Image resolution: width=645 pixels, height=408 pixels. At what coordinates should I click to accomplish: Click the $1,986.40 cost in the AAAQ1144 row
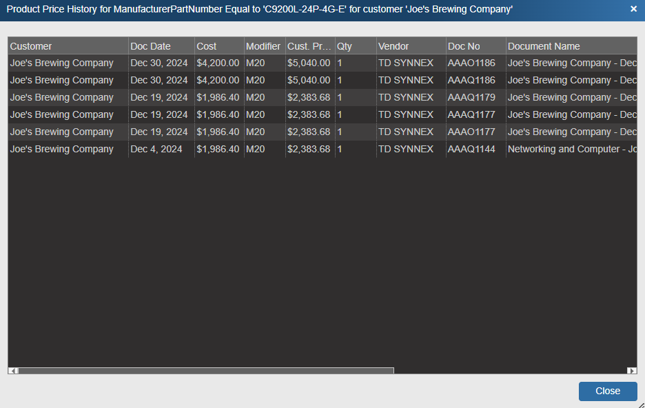(x=218, y=150)
